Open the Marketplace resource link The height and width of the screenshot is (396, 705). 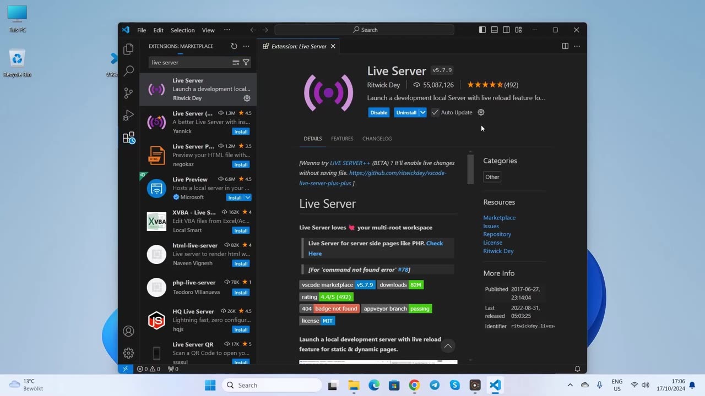500,218
